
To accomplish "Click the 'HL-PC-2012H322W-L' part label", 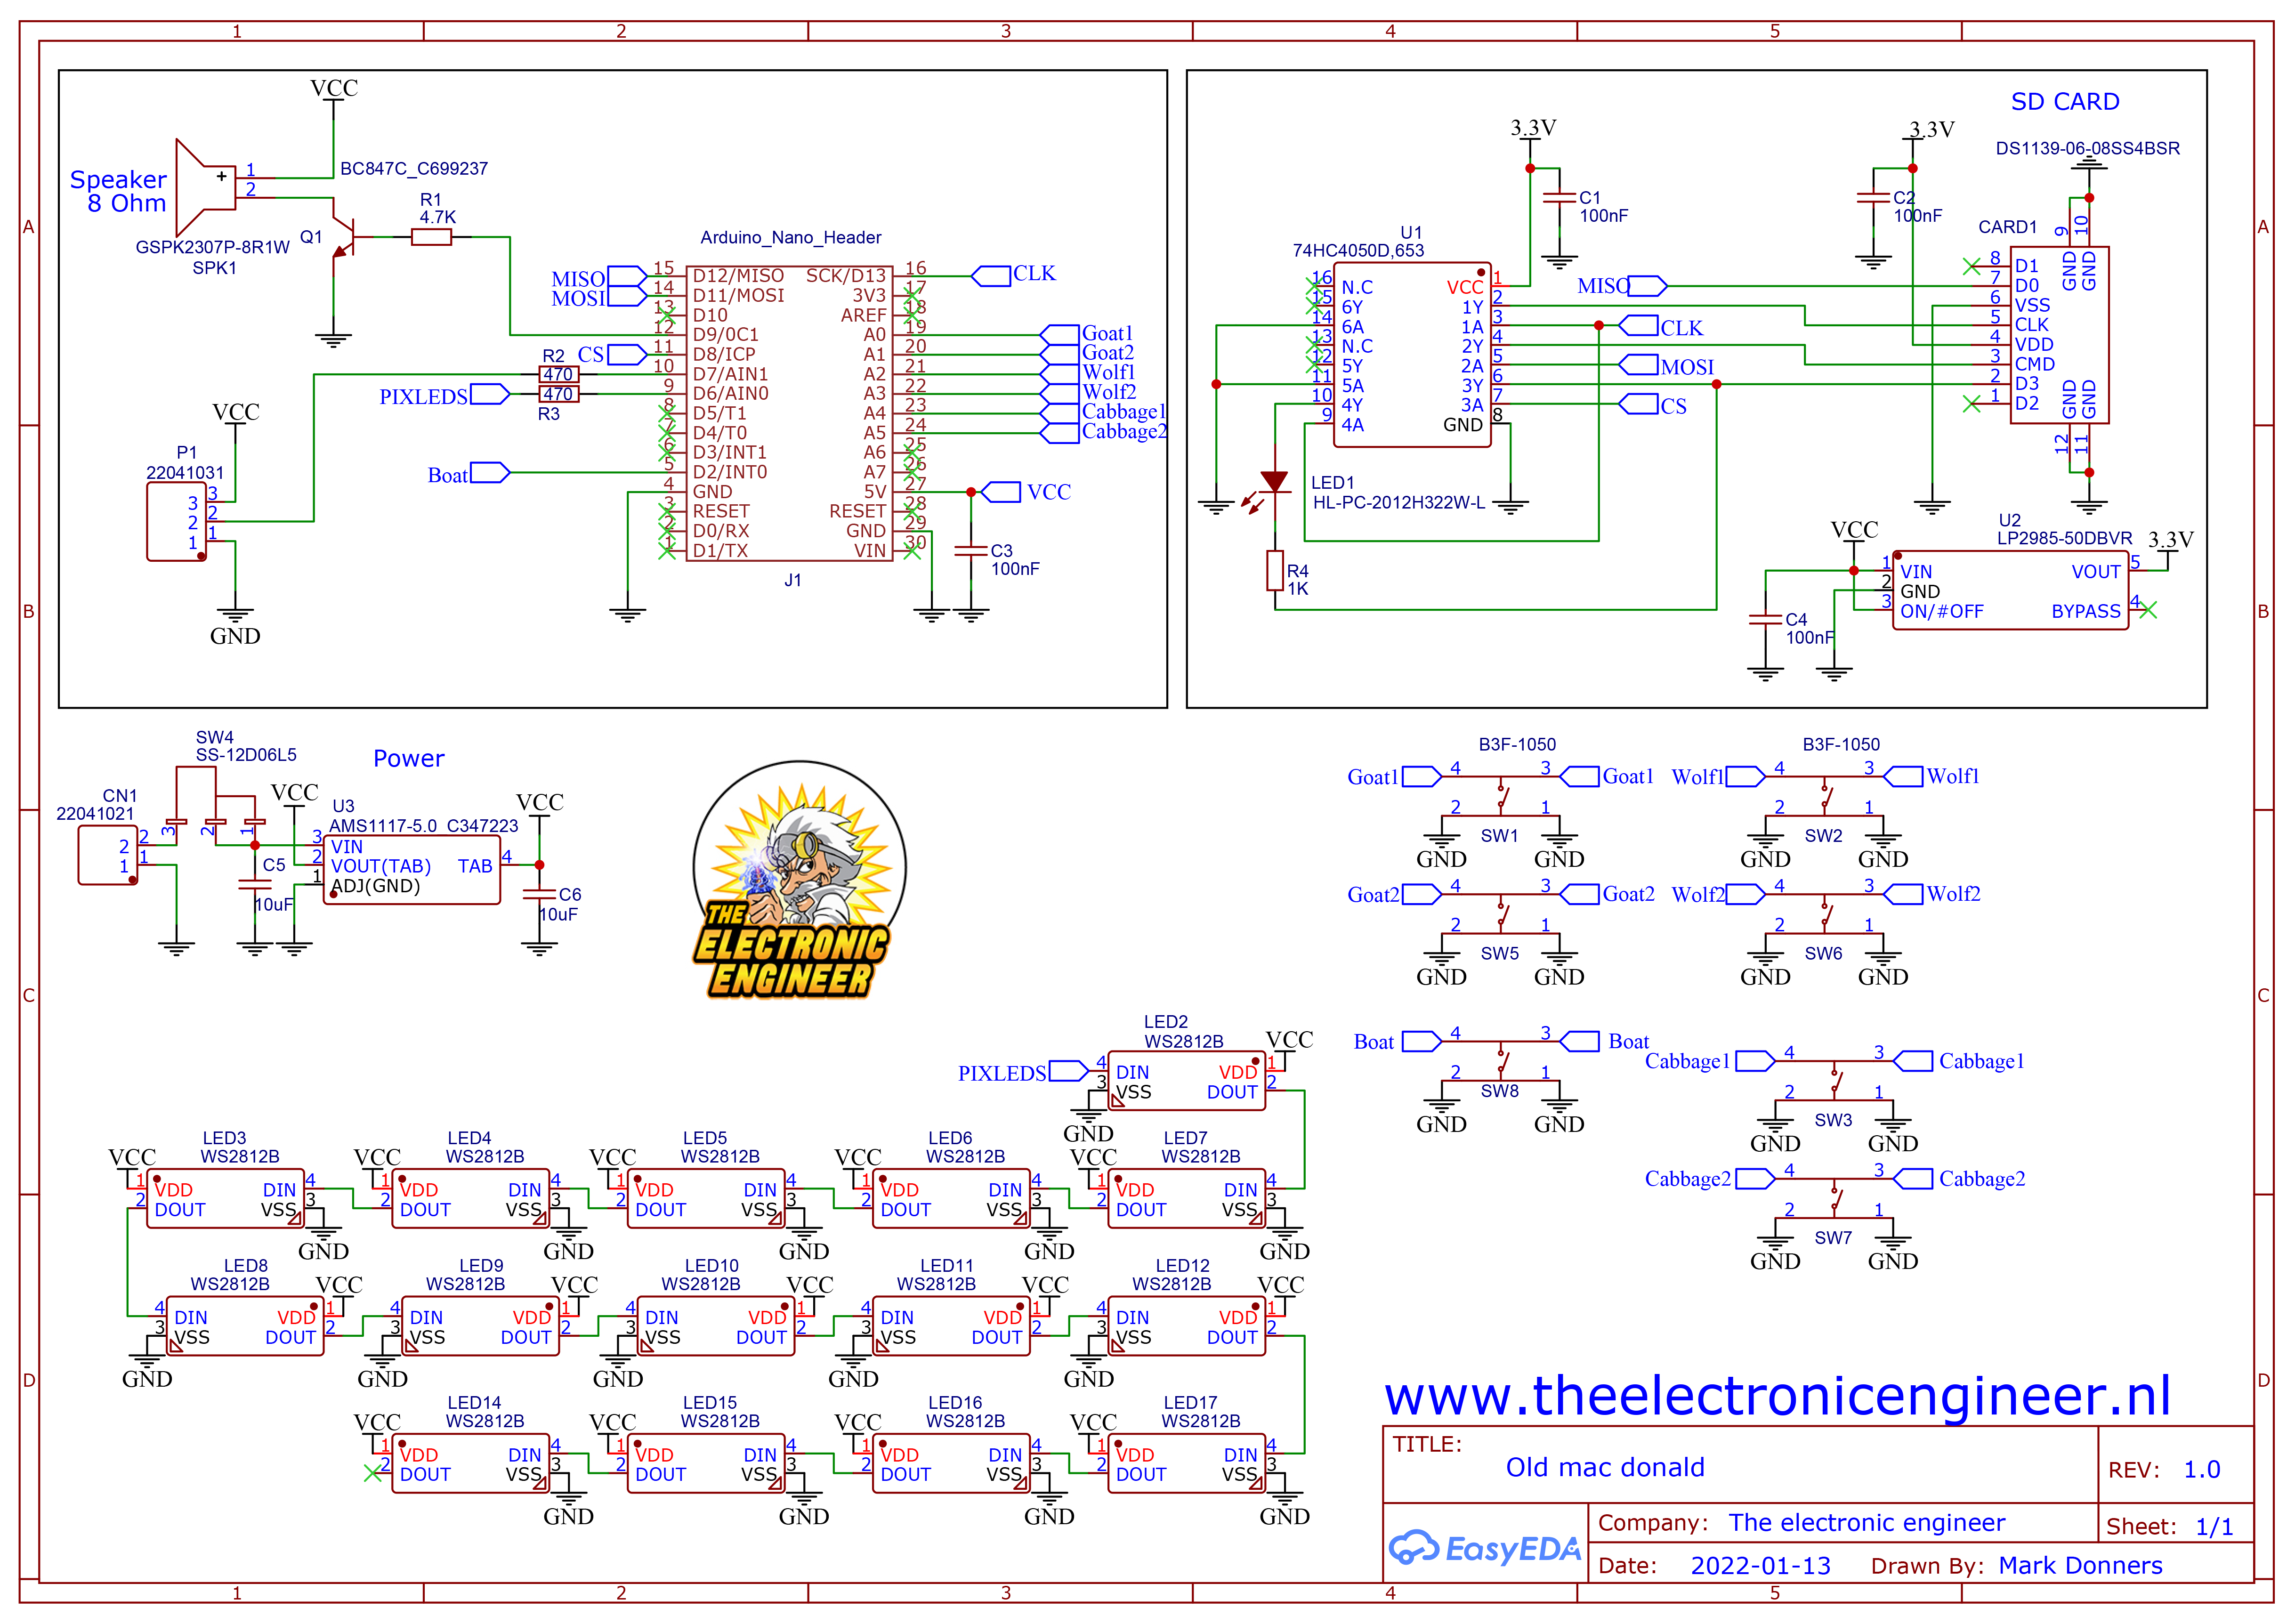I will point(1398,503).
